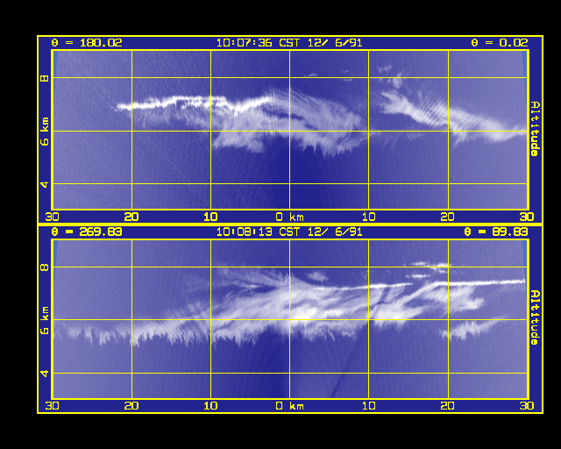Image resolution: width=561 pixels, height=449 pixels.
Task: Select the 10:08:13 lidar cloud scan image
Action: (x=290, y=318)
